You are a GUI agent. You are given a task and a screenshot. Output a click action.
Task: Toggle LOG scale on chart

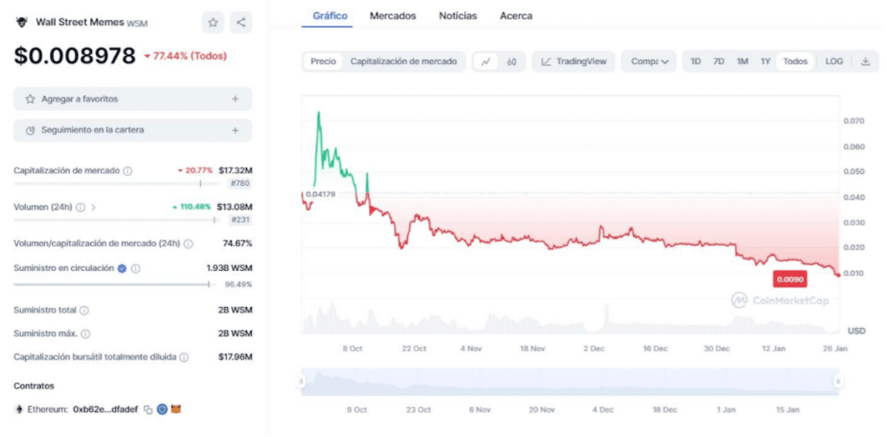tap(834, 61)
